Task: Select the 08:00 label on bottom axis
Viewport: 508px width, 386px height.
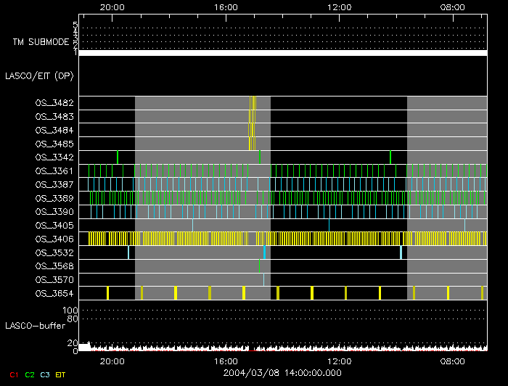Action: [x=453, y=361]
